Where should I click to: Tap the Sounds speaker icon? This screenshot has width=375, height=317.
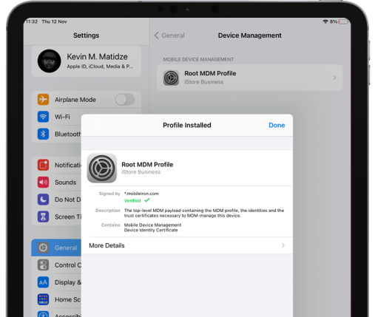pyautogui.click(x=43, y=183)
